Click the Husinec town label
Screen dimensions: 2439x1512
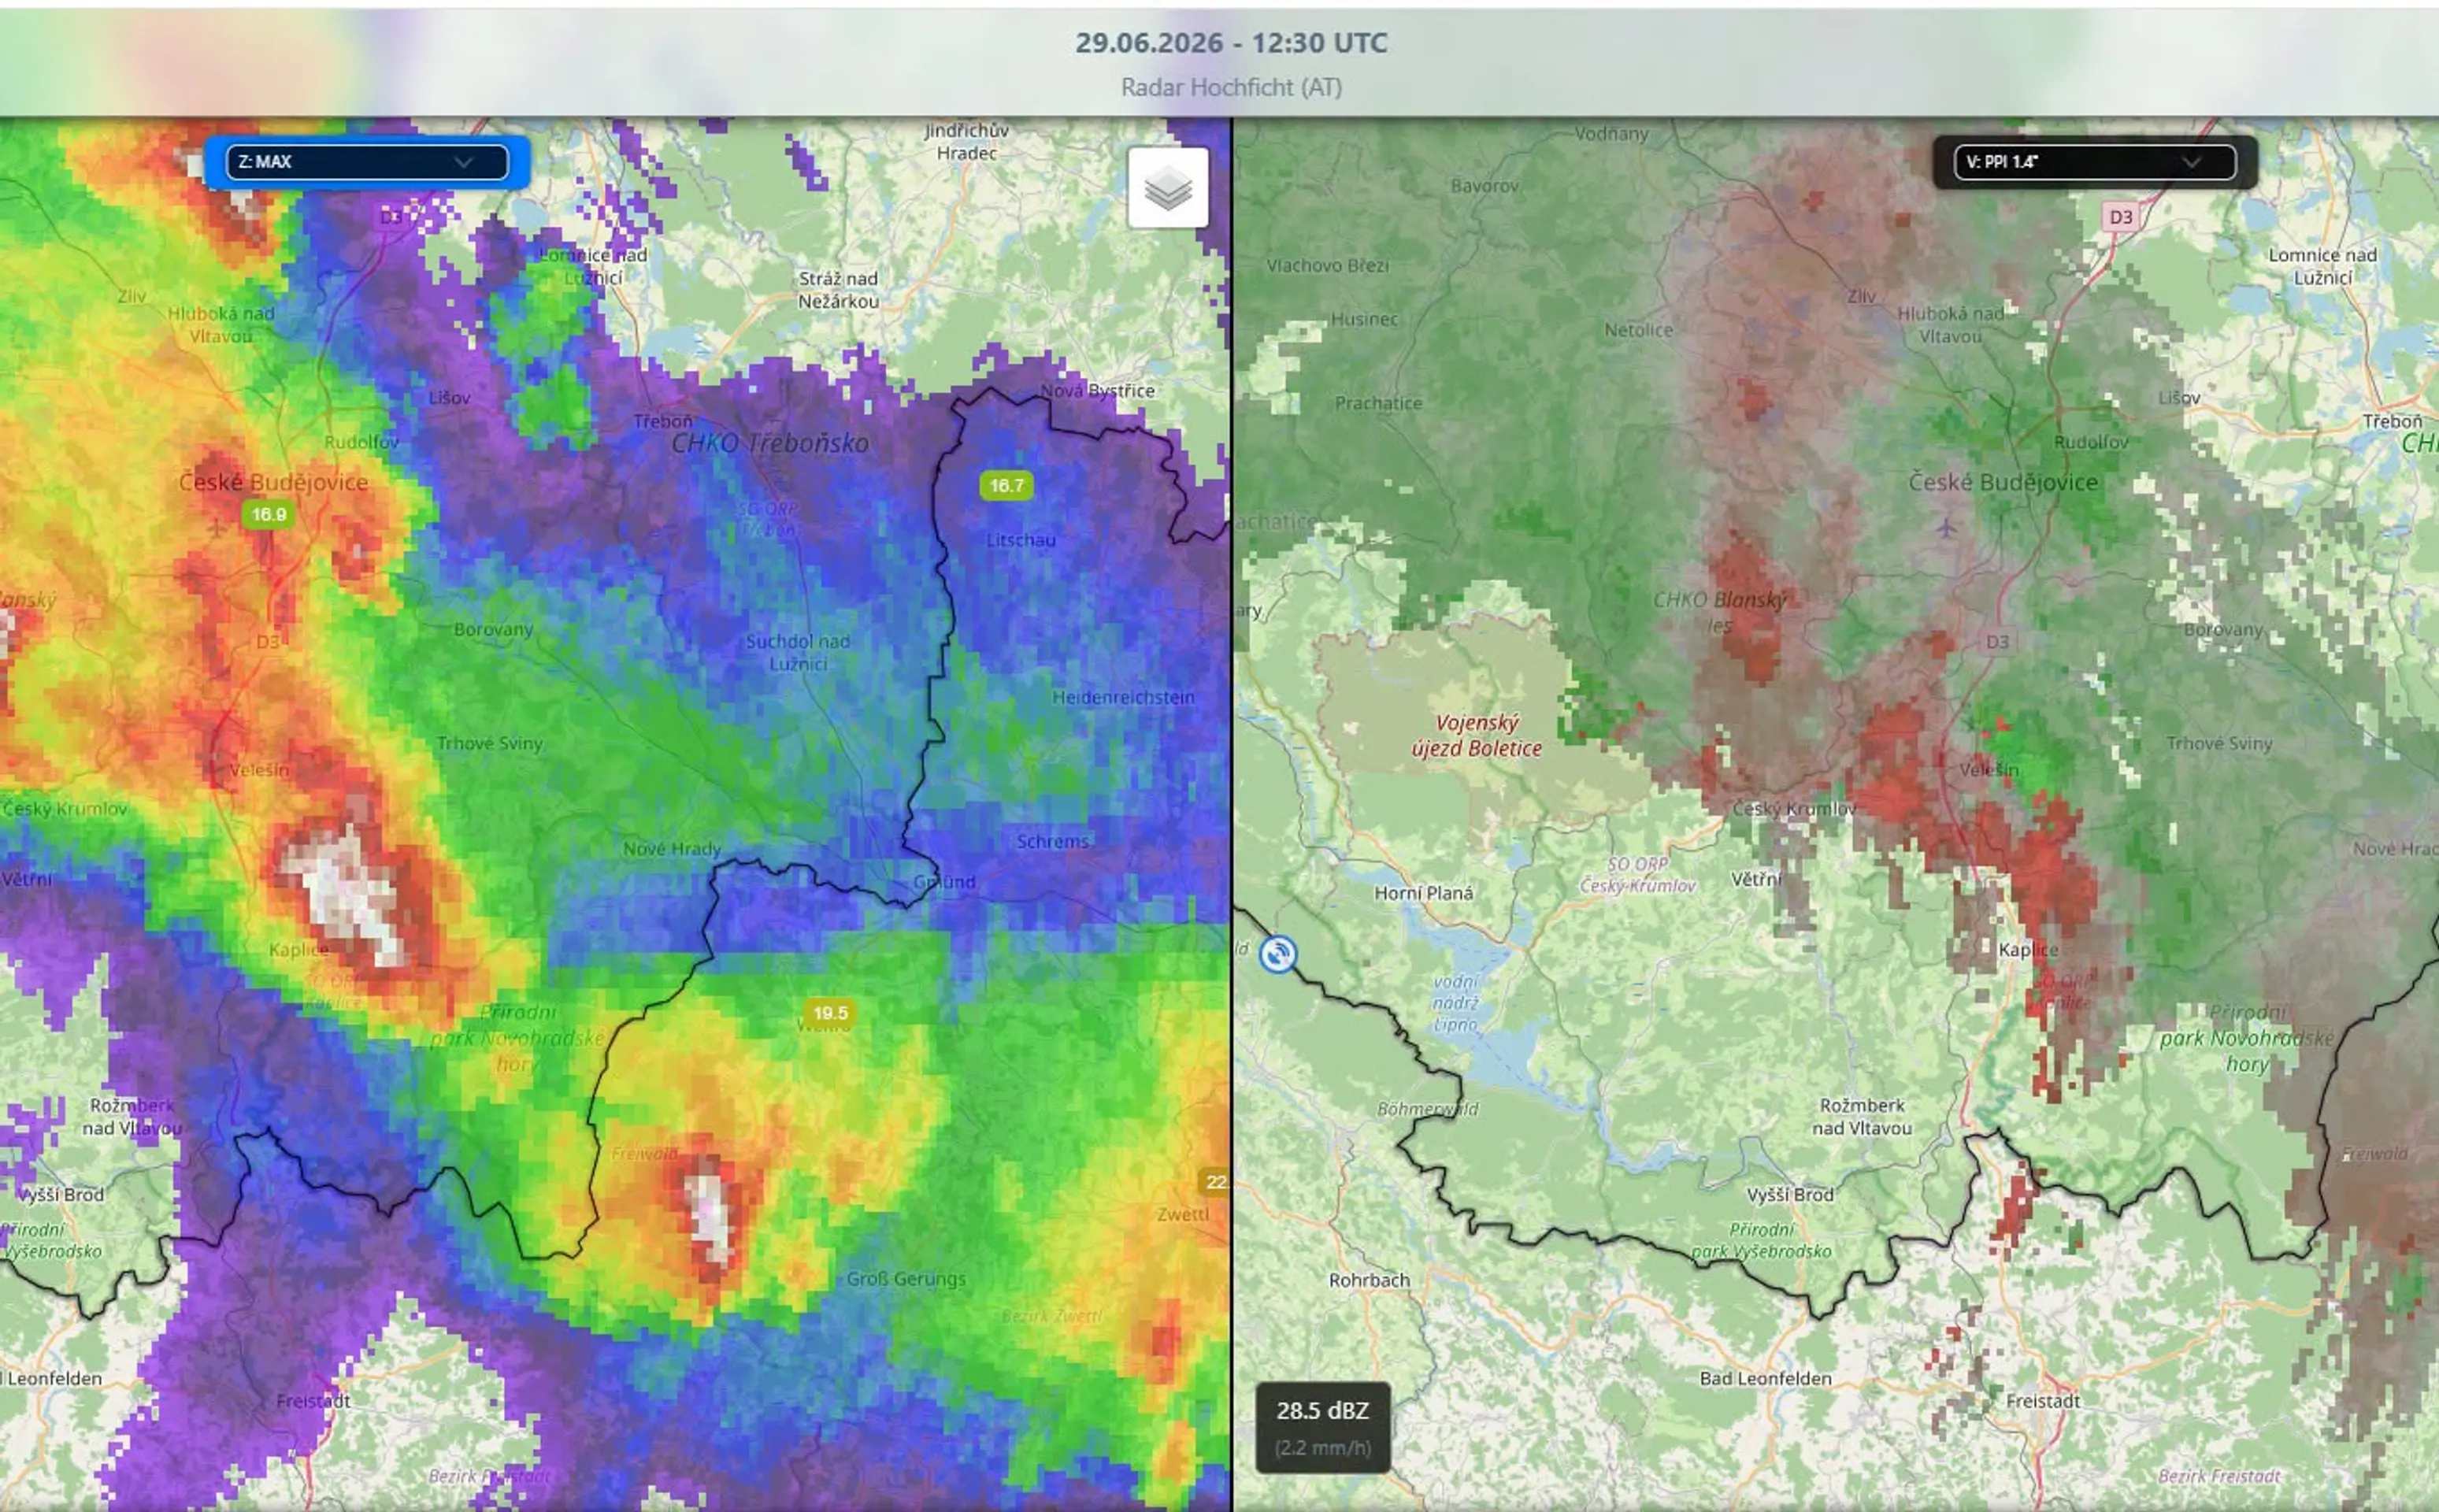1364,319
